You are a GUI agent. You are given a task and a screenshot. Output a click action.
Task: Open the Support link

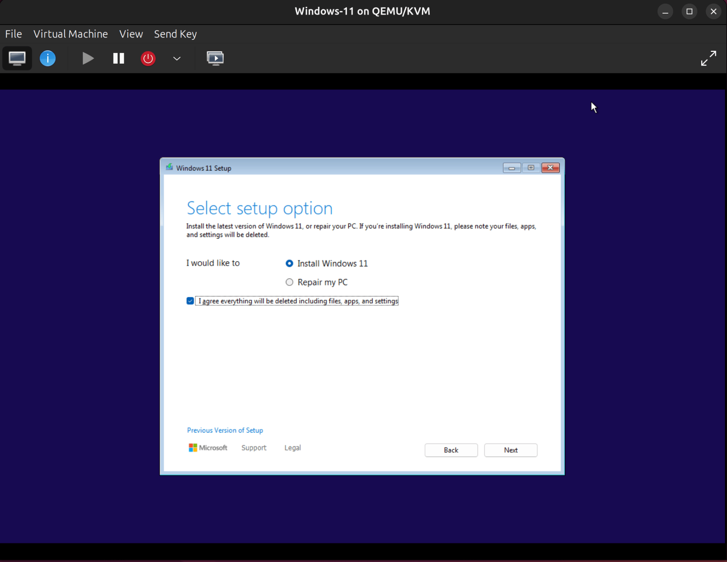pyautogui.click(x=253, y=447)
